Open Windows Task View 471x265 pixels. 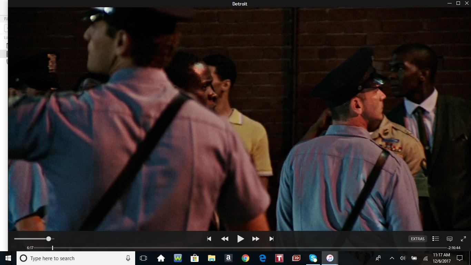tap(143, 258)
